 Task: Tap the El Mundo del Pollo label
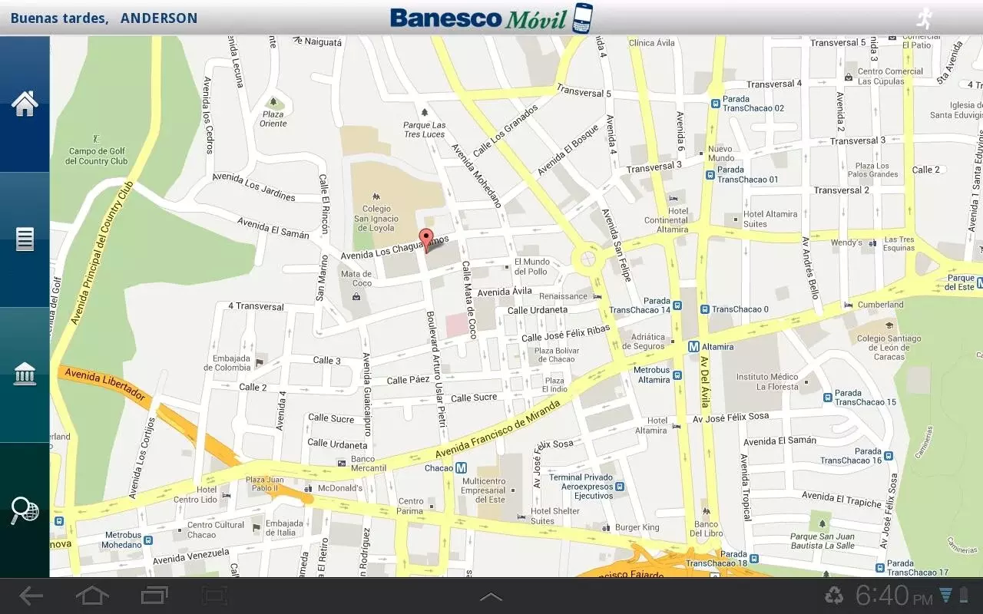point(531,266)
